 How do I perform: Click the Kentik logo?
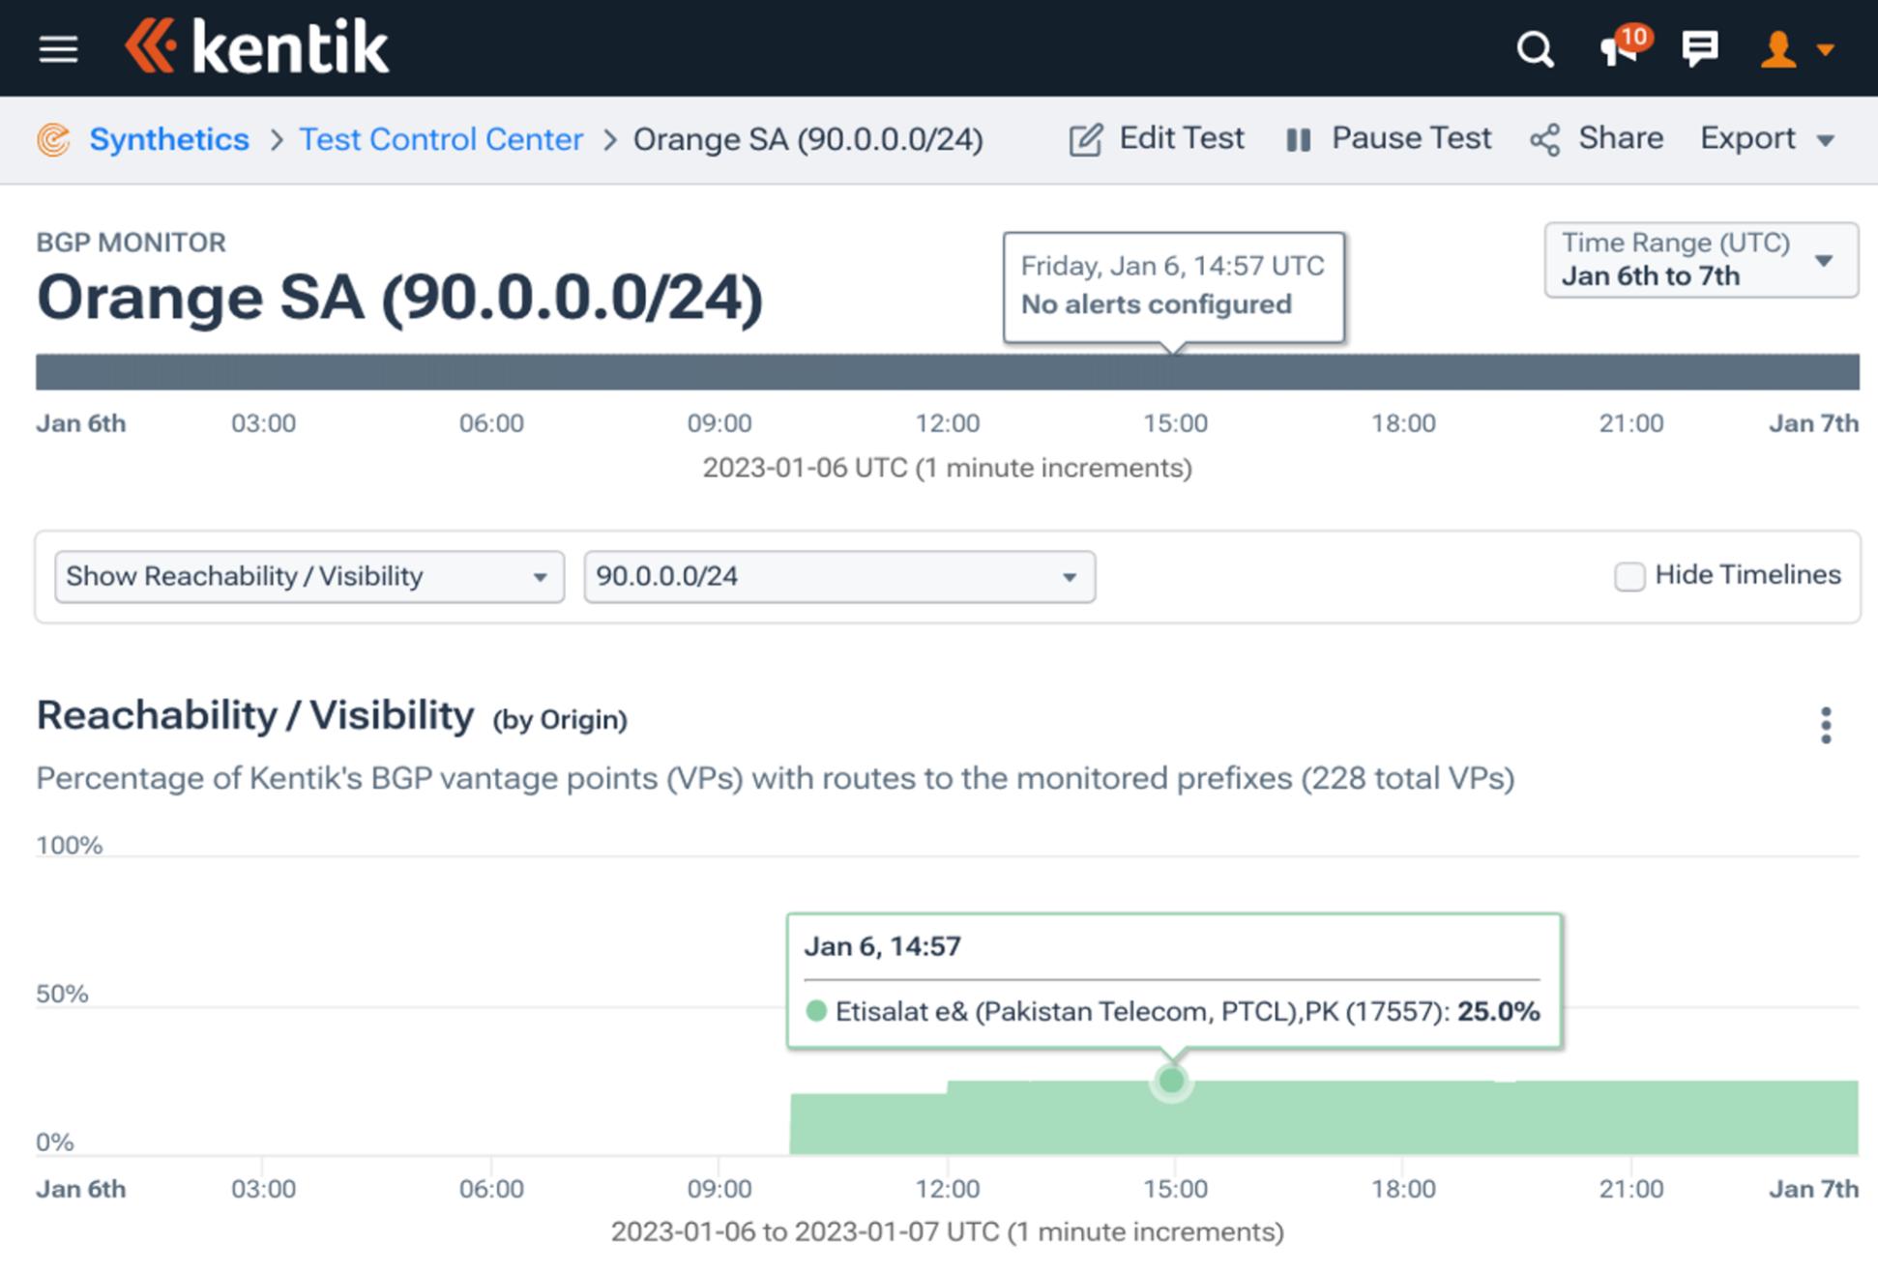257,46
